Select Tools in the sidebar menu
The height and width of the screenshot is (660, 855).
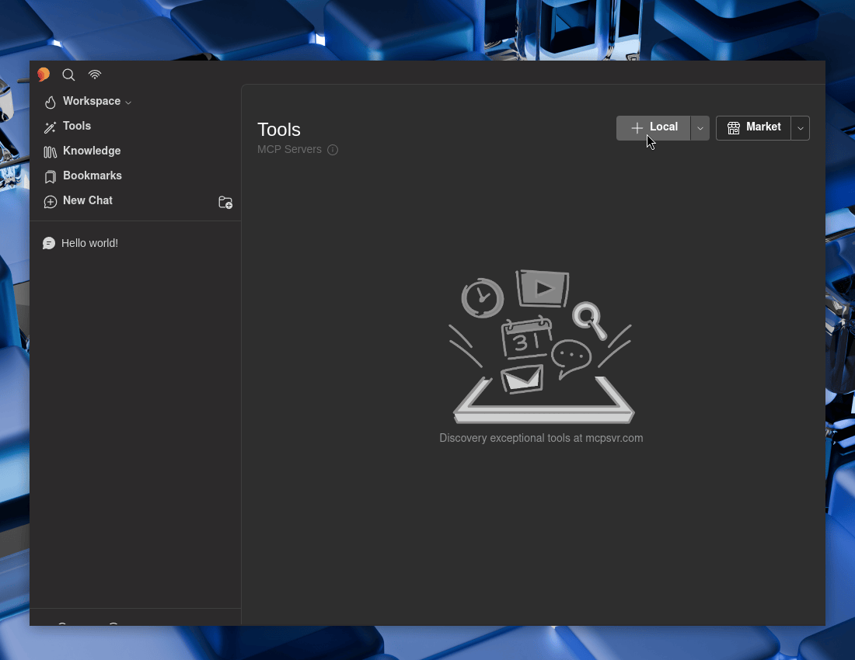point(77,126)
